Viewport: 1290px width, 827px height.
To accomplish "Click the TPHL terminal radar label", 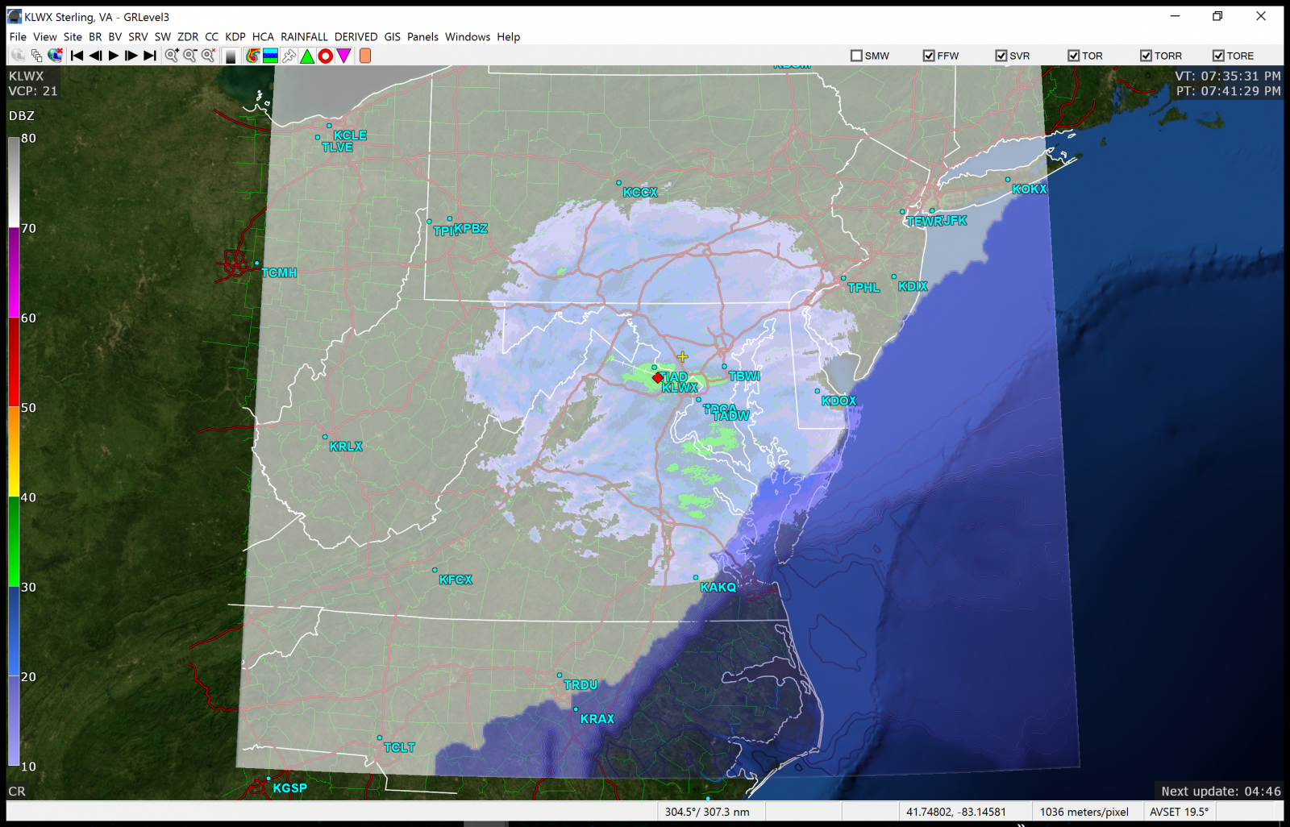I will [x=863, y=288].
